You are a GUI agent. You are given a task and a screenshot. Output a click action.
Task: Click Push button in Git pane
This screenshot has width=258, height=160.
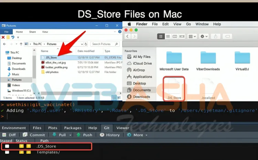84,135
